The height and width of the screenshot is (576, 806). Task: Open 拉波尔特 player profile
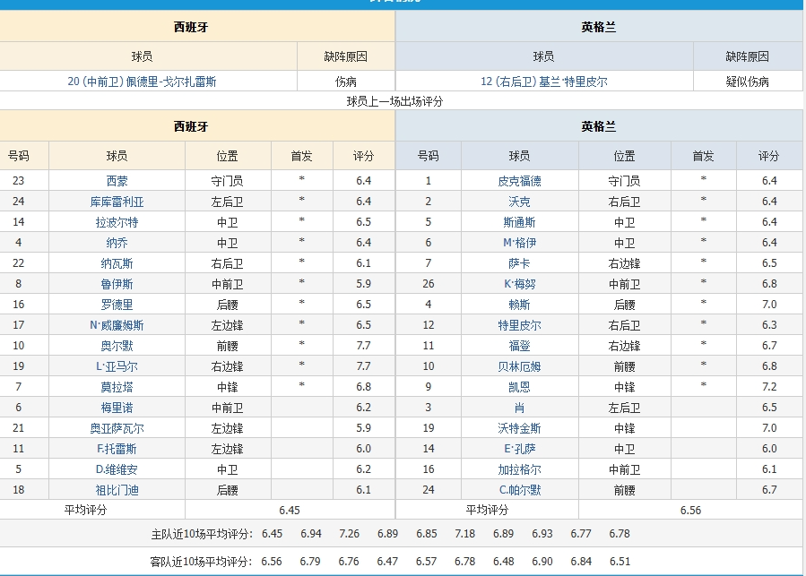coord(117,222)
